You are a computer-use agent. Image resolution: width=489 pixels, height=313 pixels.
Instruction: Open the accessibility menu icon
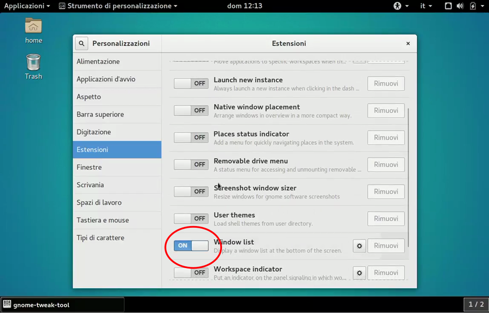(x=397, y=6)
